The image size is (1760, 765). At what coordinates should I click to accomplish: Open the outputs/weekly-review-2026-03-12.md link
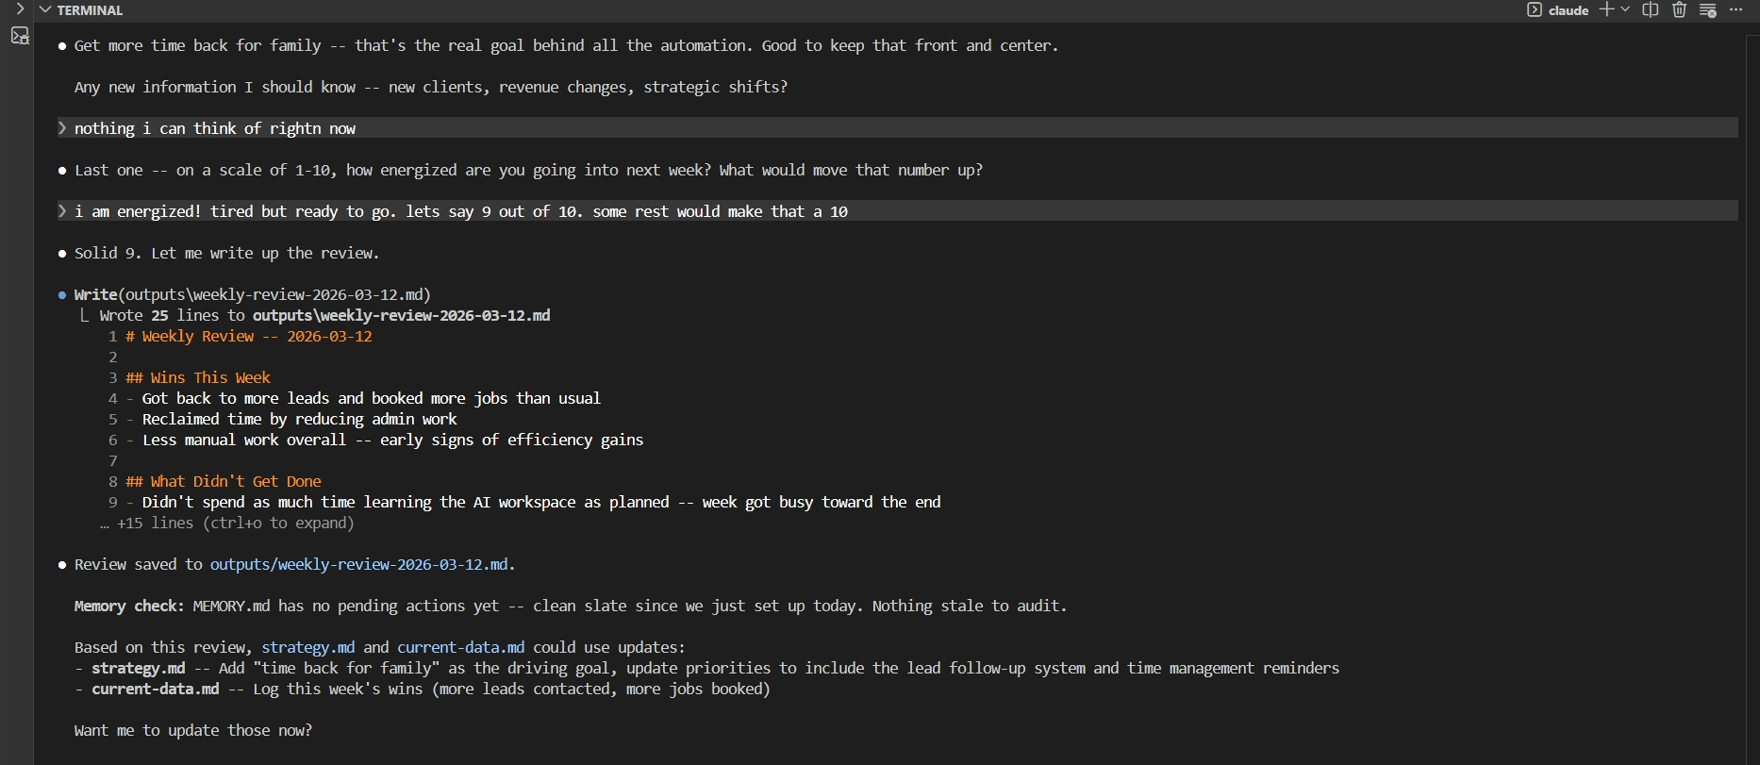point(362,565)
